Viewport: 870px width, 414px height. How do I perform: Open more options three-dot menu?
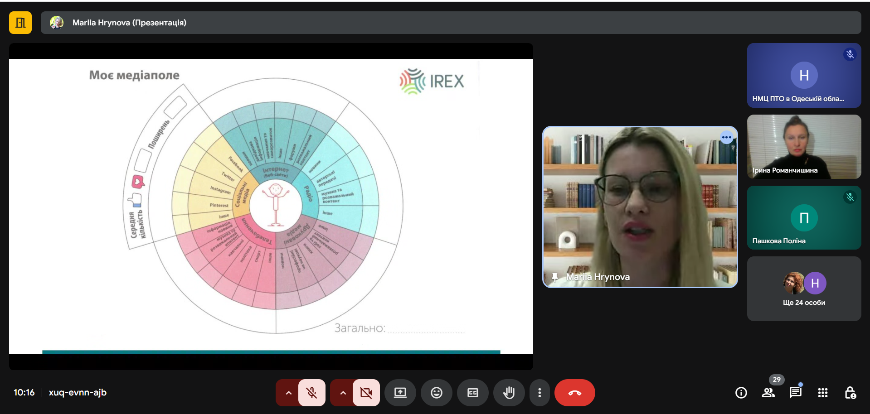(539, 393)
